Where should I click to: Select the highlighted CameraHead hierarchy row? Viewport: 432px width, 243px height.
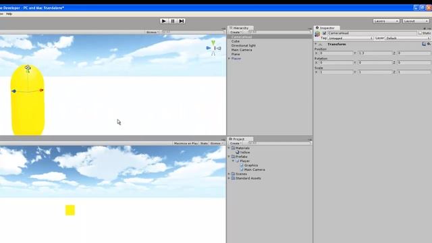coord(269,36)
